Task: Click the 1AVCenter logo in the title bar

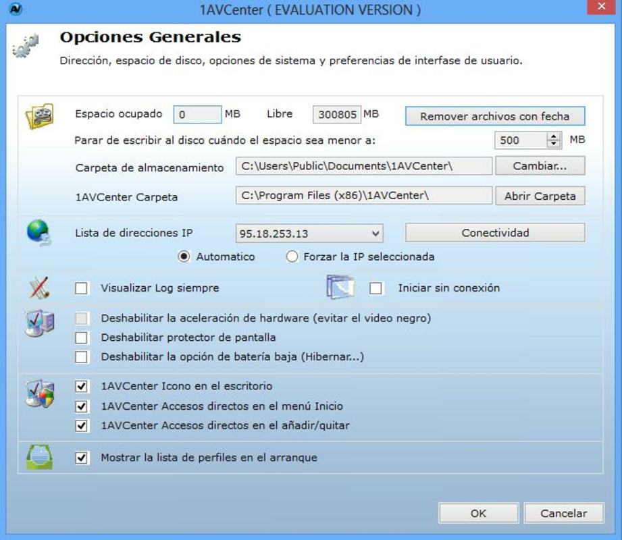Action: click(x=18, y=7)
